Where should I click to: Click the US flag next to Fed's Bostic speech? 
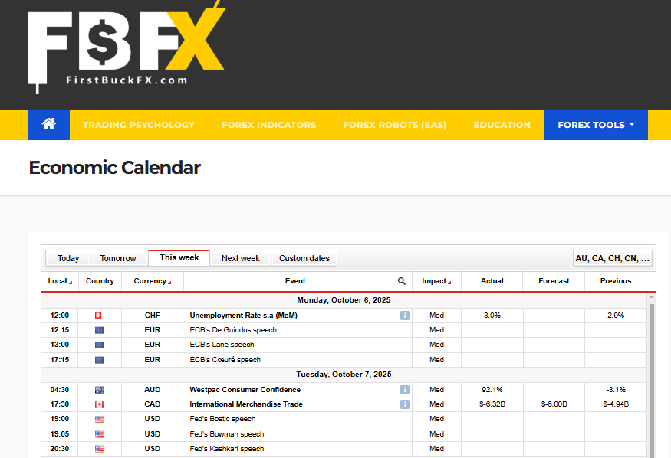pos(99,419)
